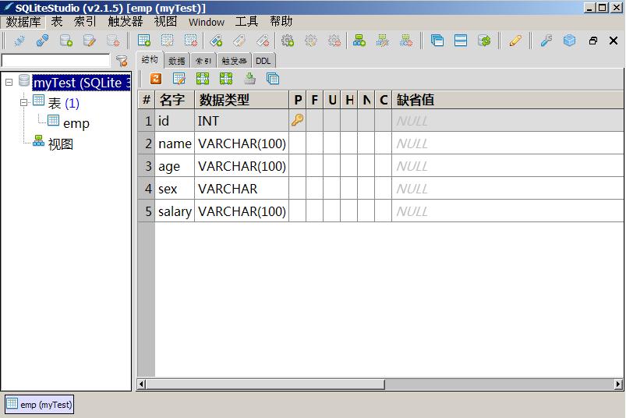Click the open configuration wrench icon

coord(546,41)
